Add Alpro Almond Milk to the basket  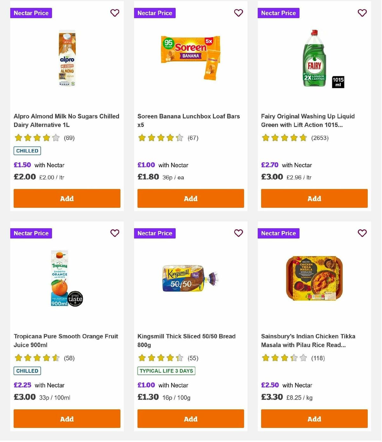[x=67, y=198]
